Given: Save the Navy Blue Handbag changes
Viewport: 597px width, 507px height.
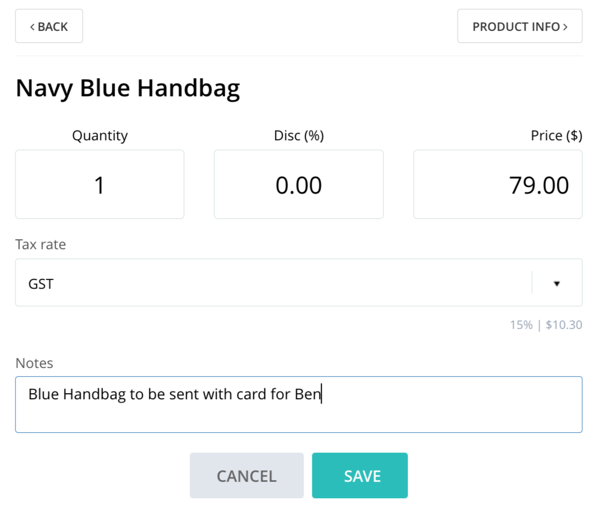Looking at the screenshot, I should pos(360,476).
